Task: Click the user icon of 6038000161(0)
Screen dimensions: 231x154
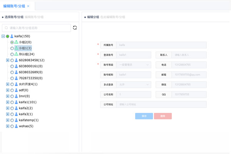Action: click(x=17, y=66)
